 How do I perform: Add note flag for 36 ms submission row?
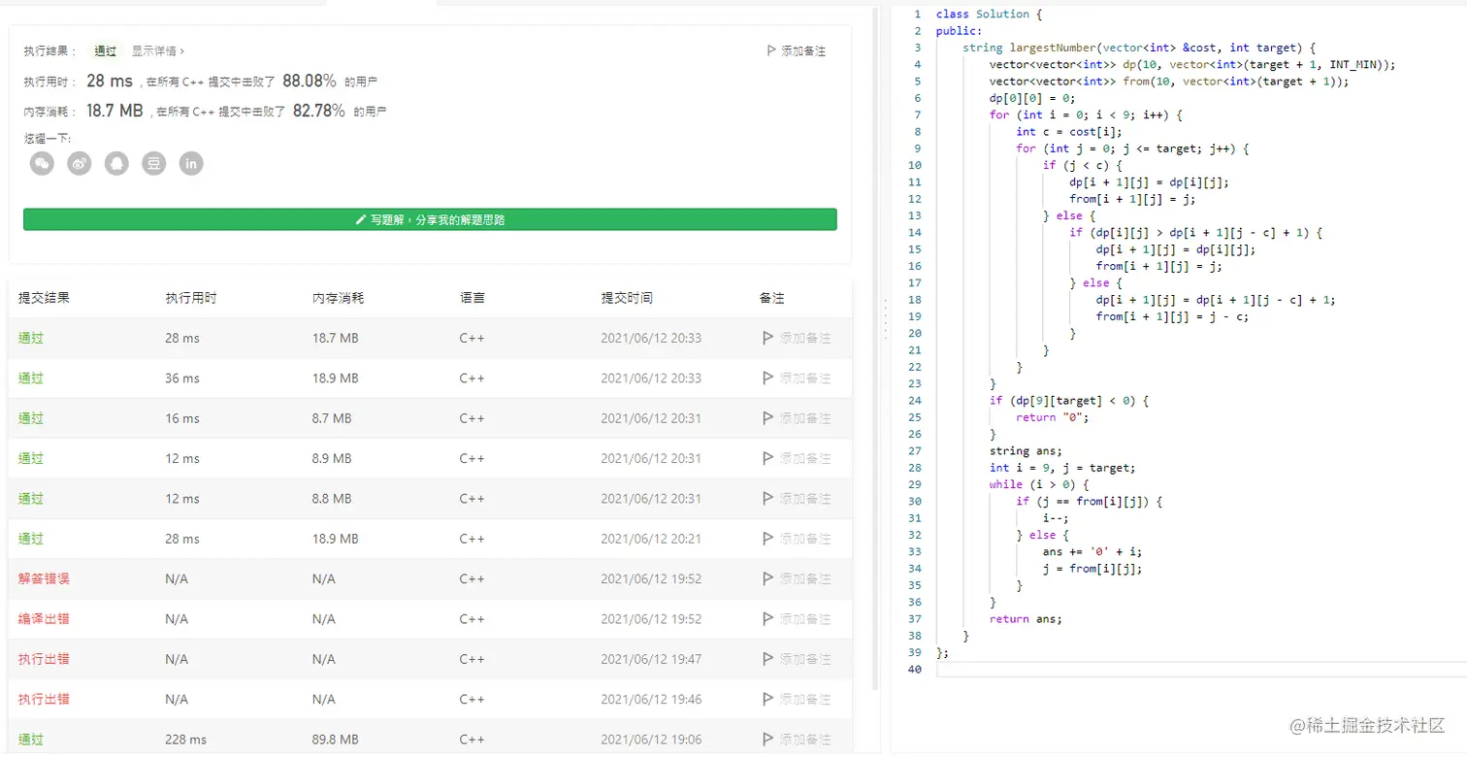(797, 378)
